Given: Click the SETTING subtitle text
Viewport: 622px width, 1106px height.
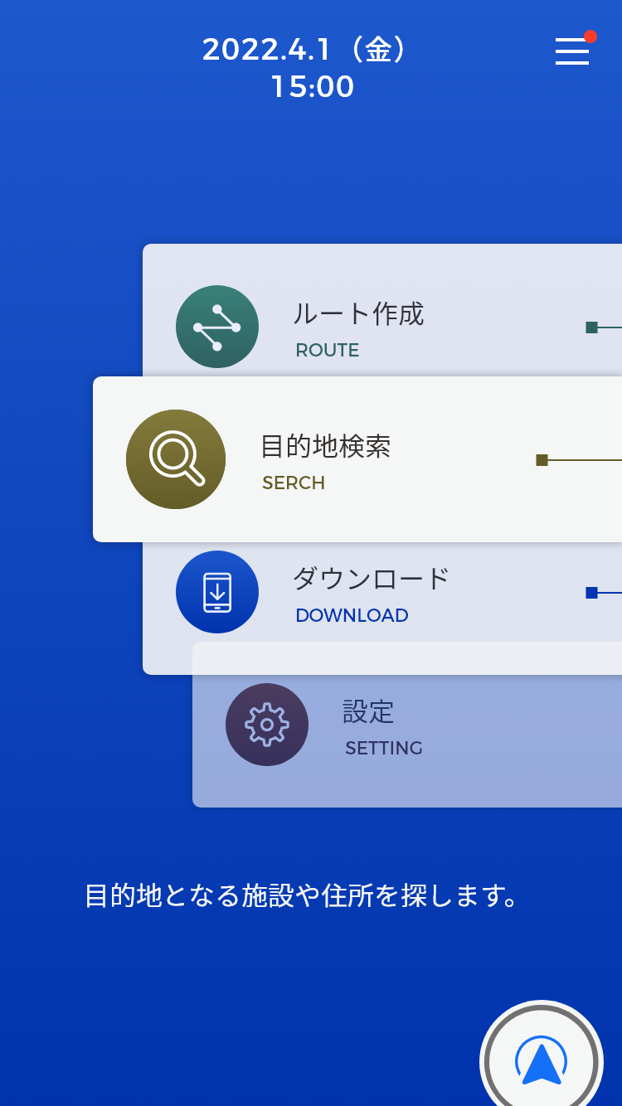Looking at the screenshot, I should (384, 749).
